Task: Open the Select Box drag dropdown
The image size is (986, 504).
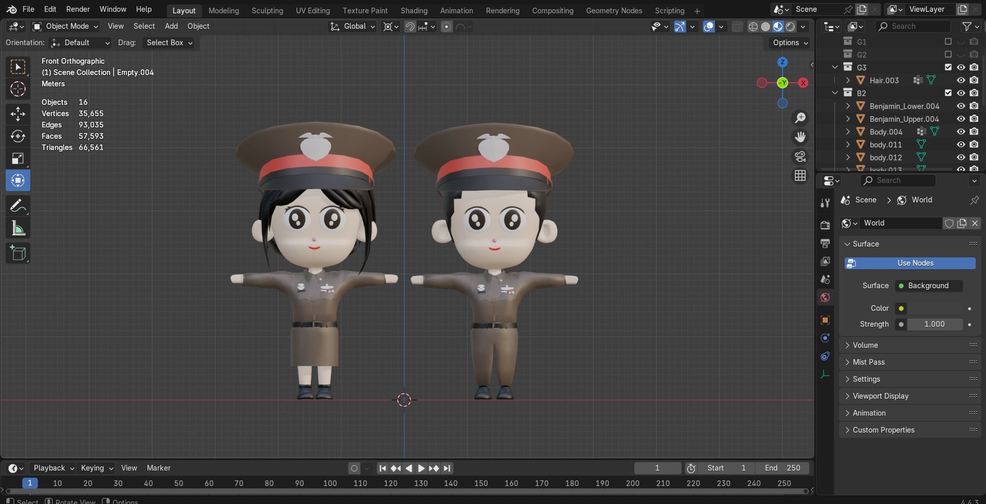Action: [x=170, y=43]
